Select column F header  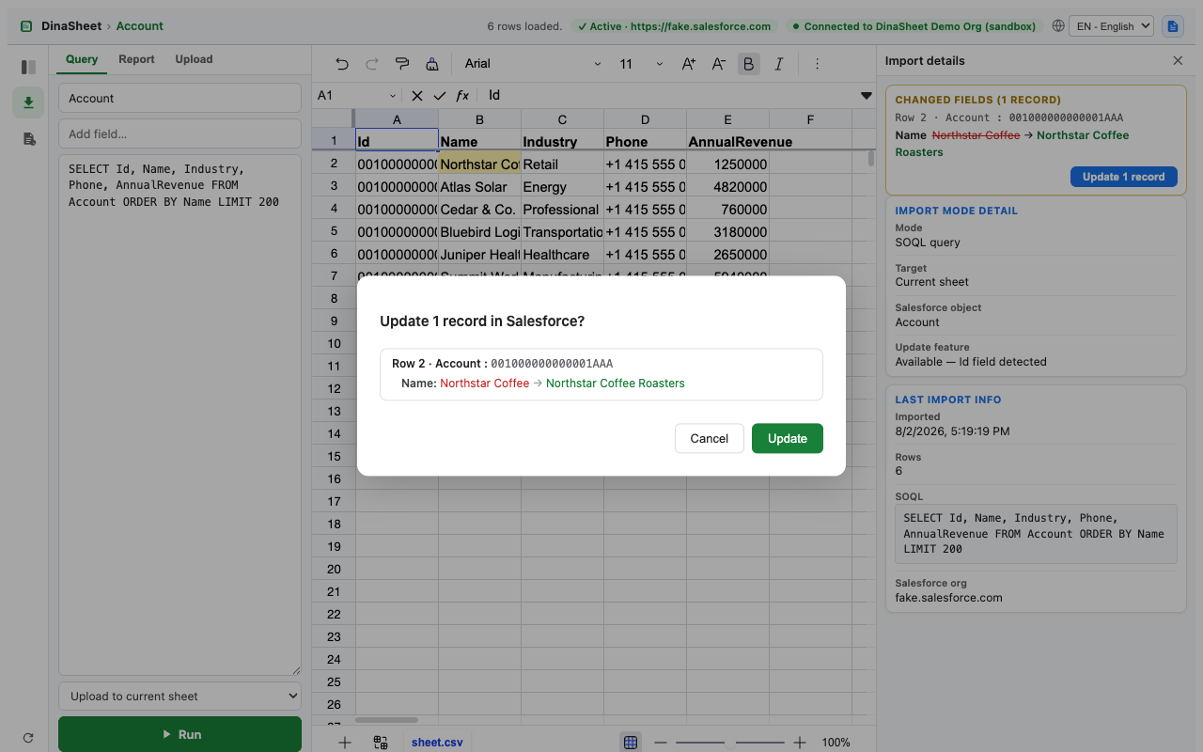coord(810,119)
